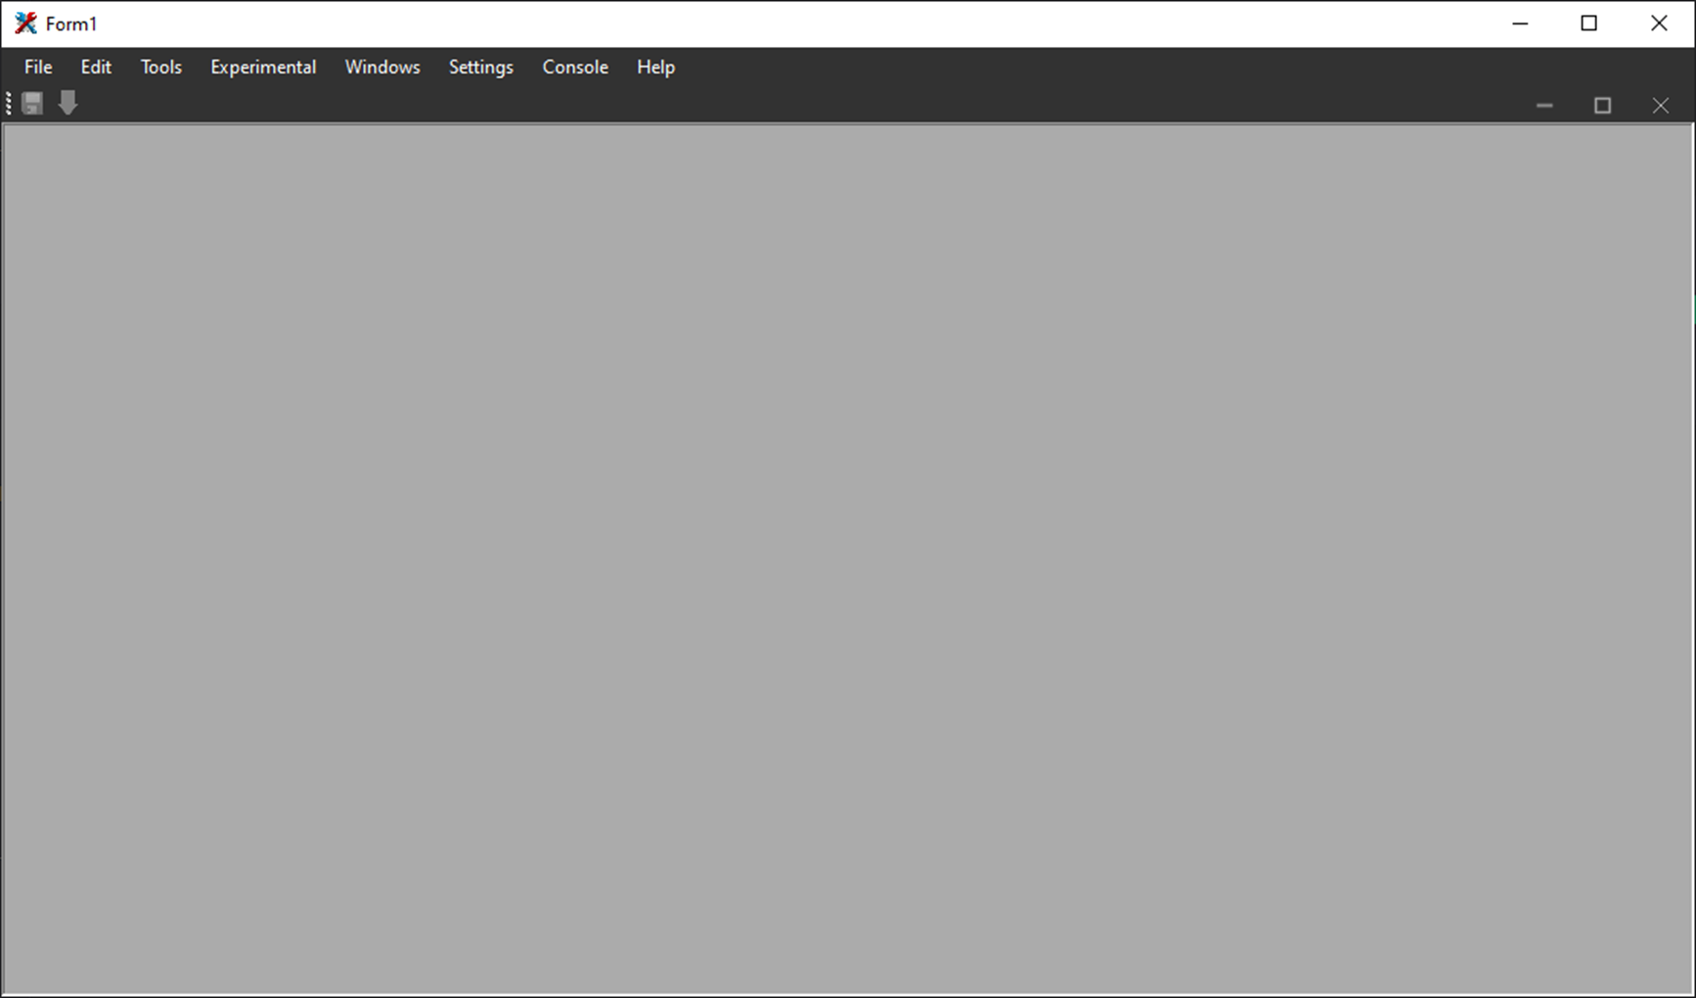Open the Tools menu

160,67
